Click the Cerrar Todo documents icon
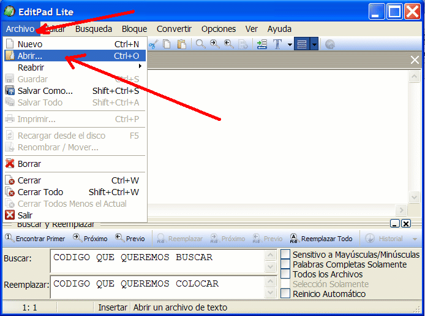This screenshot has width=425, height=316. (x=10, y=191)
